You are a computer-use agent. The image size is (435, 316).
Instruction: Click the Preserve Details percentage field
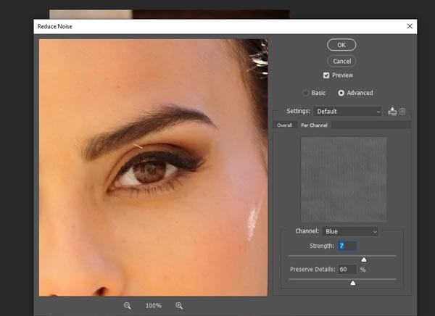347,269
